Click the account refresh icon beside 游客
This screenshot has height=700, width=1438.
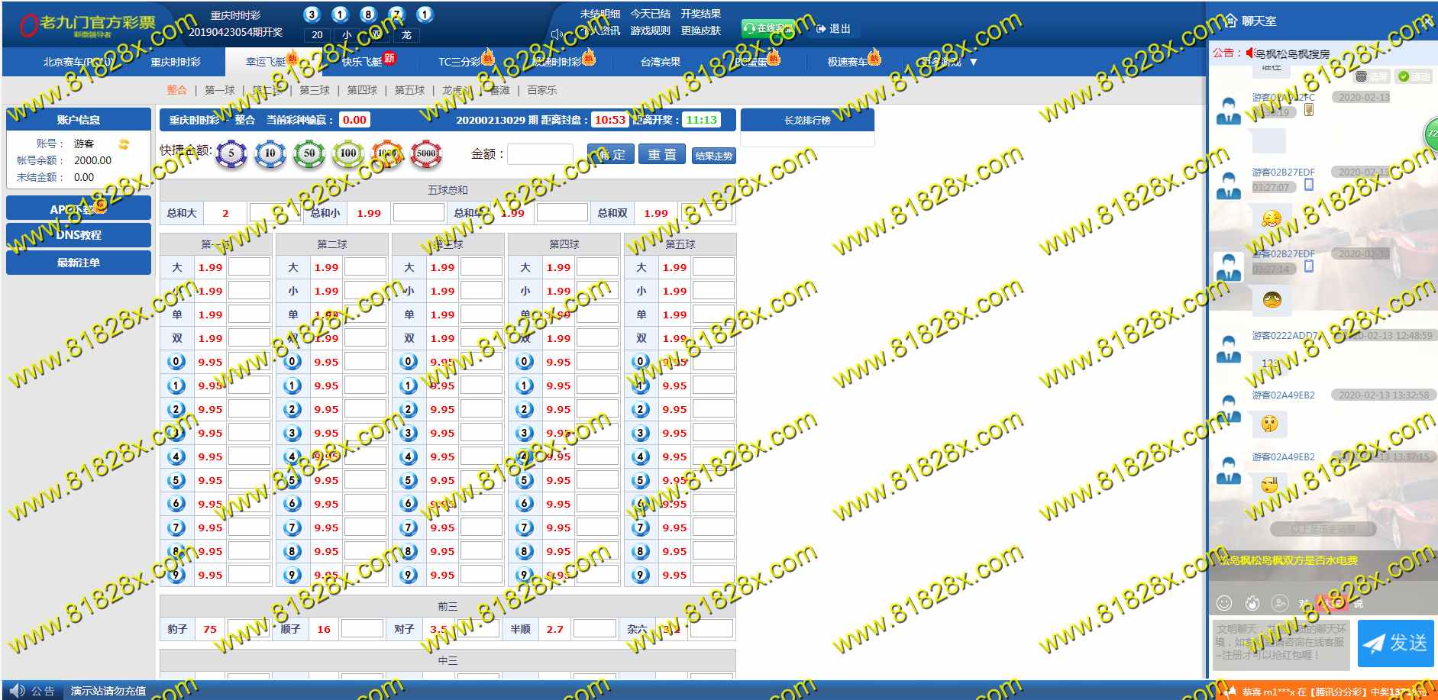(124, 144)
